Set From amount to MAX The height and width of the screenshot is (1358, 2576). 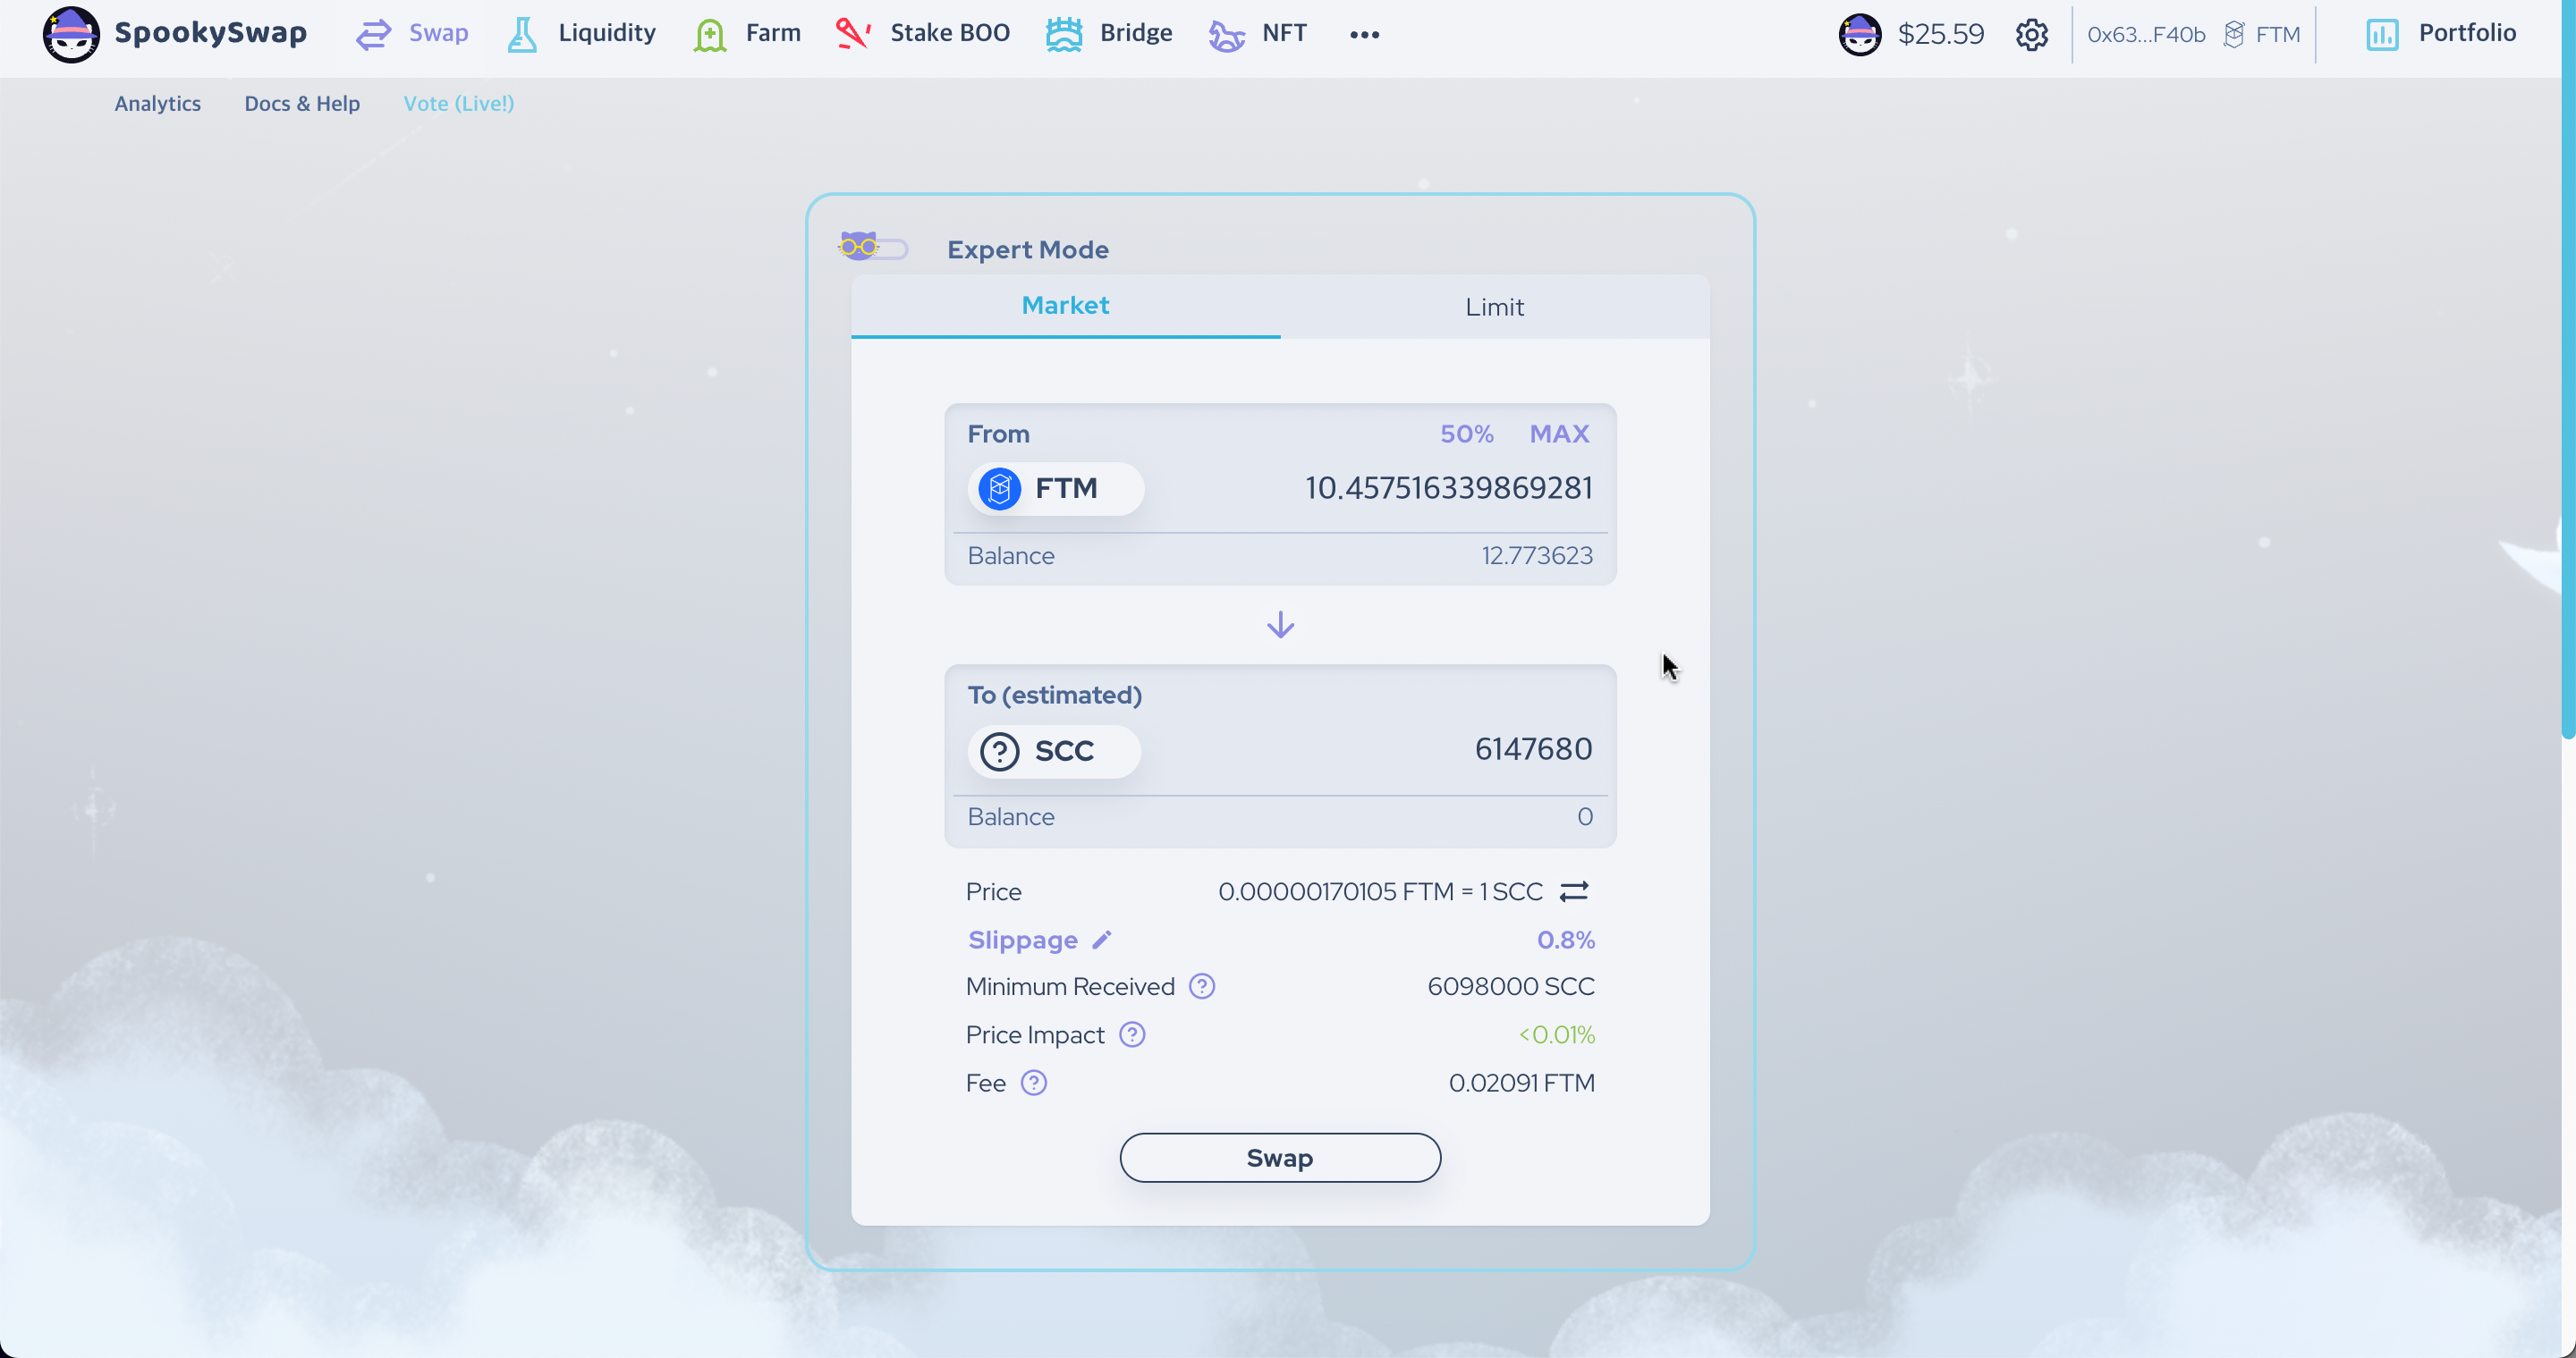(x=1559, y=434)
